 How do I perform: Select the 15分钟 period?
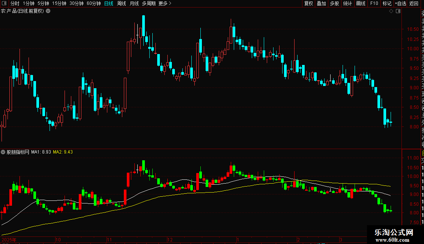coord(59,3)
